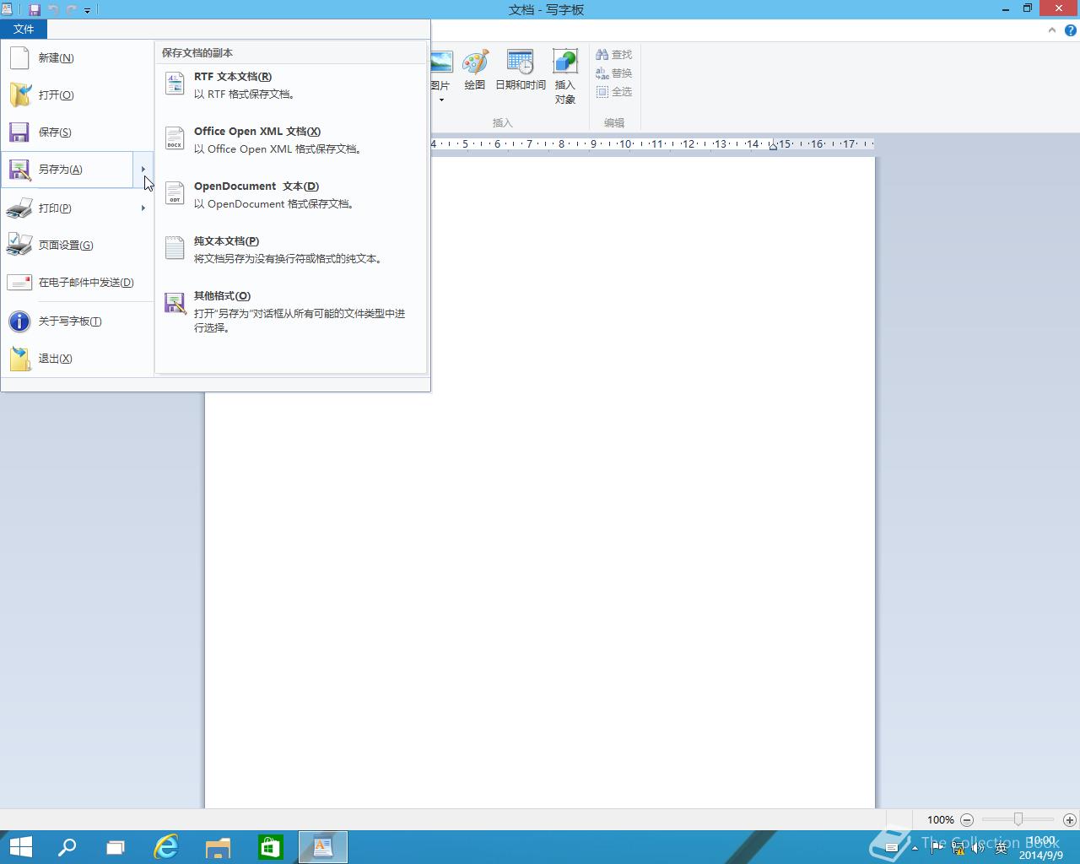Expand the Print (打印) submenu arrow

tap(143, 208)
